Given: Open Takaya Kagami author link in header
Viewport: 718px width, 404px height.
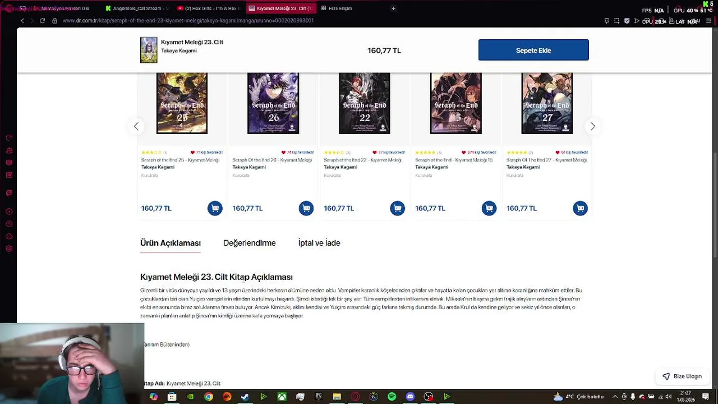Looking at the screenshot, I should pos(179,50).
